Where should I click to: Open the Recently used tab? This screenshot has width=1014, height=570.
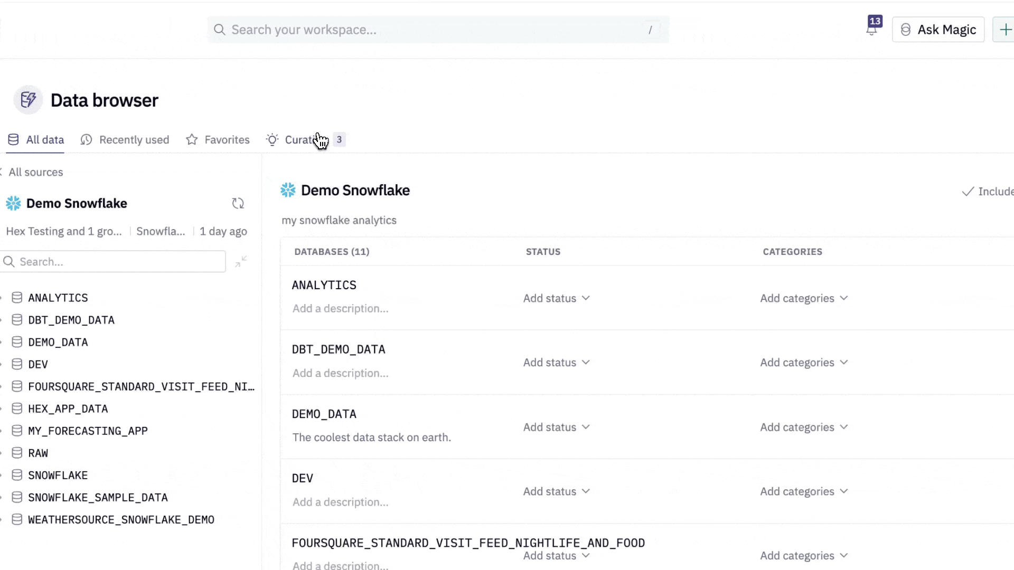click(125, 140)
